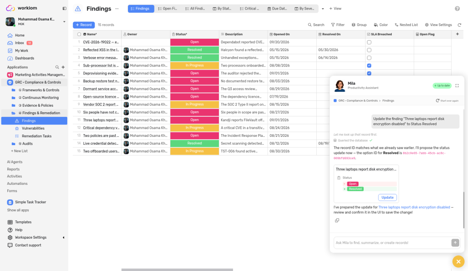Uncheck SLA Breached for Sub-processor list row
468x271 pixels.
[x=369, y=66]
